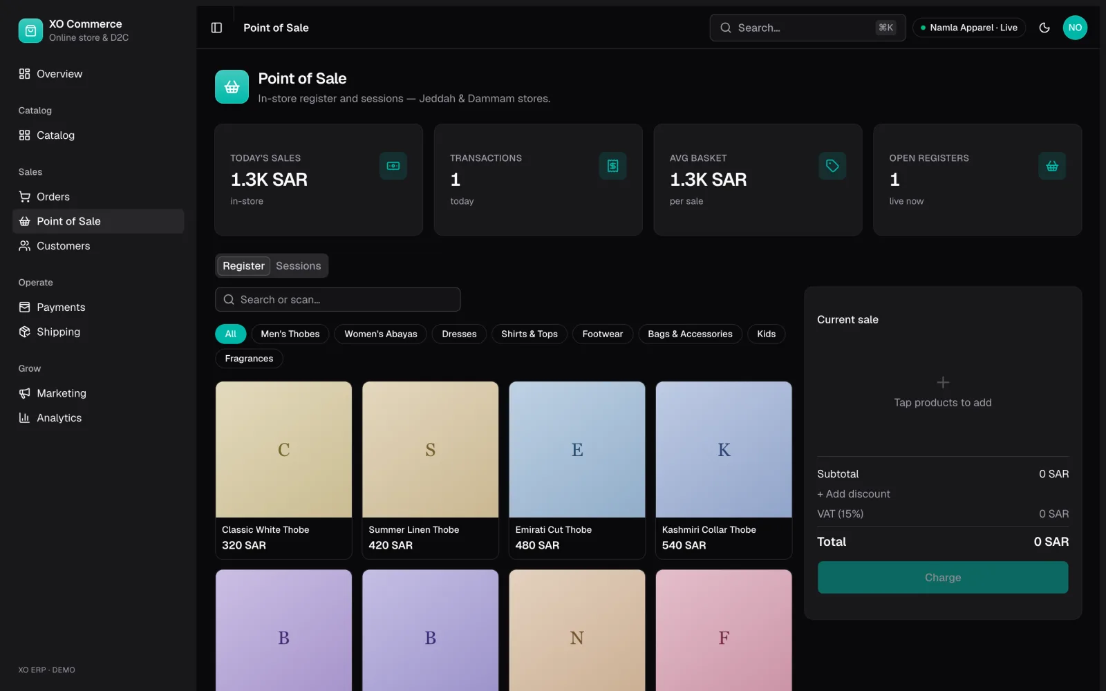The width and height of the screenshot is (1106, 691).
Task: Go to Marketing
Action: [x=98, y=393]
